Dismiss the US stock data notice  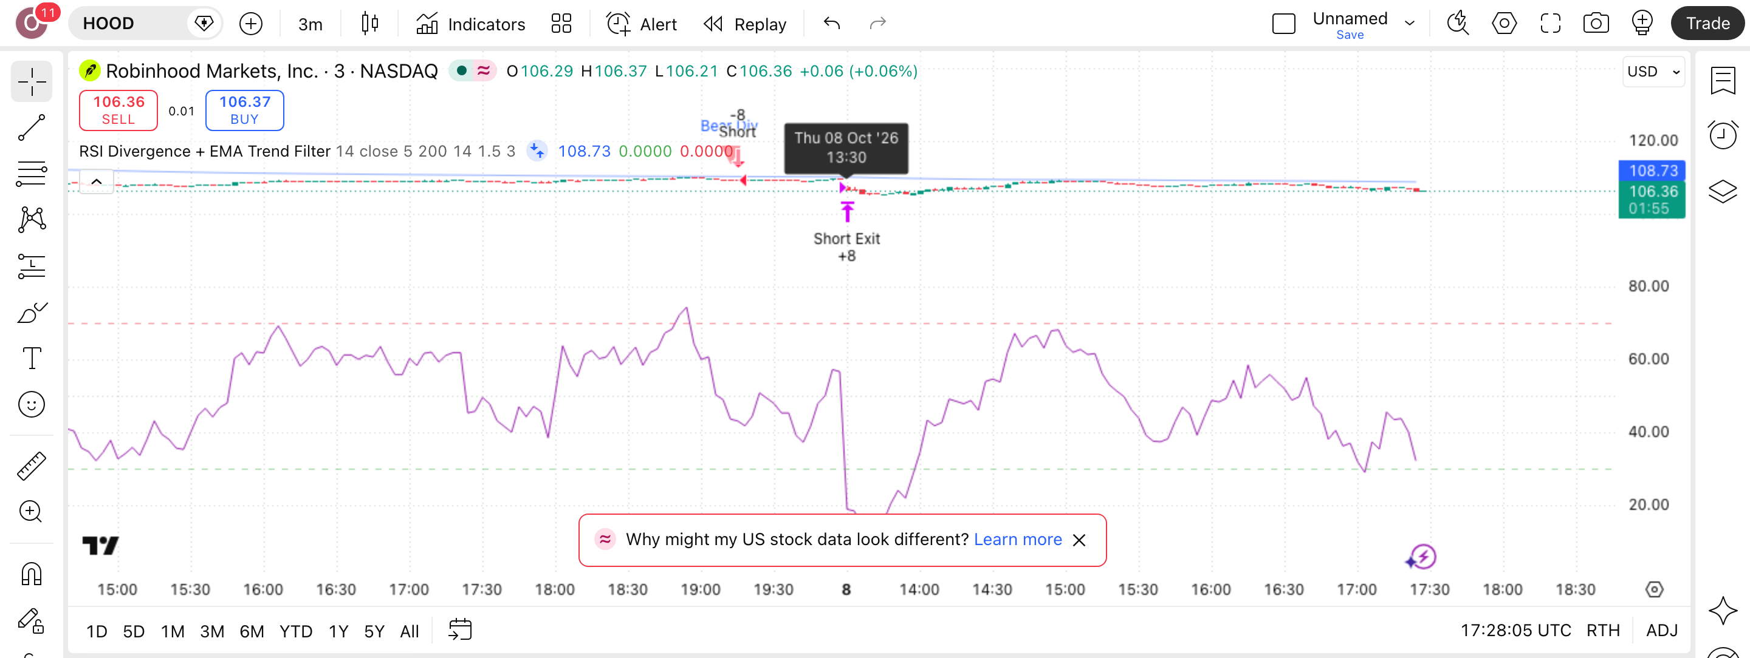click(1079, 540)
